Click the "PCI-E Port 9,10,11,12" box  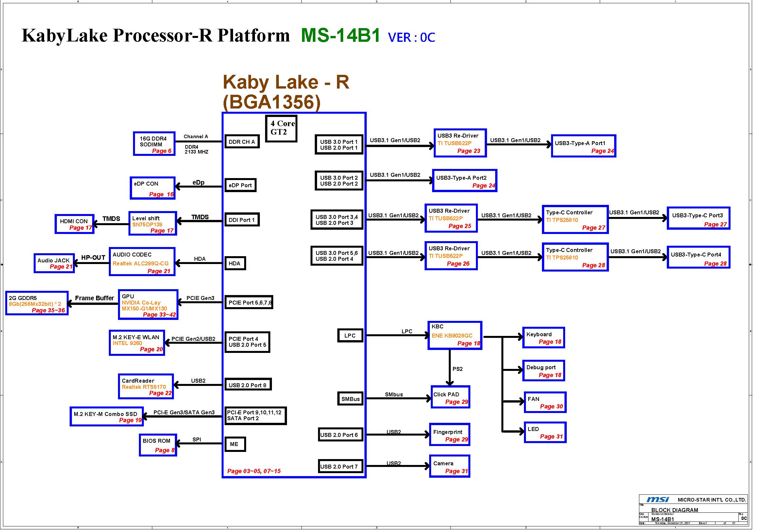[256, 416]
